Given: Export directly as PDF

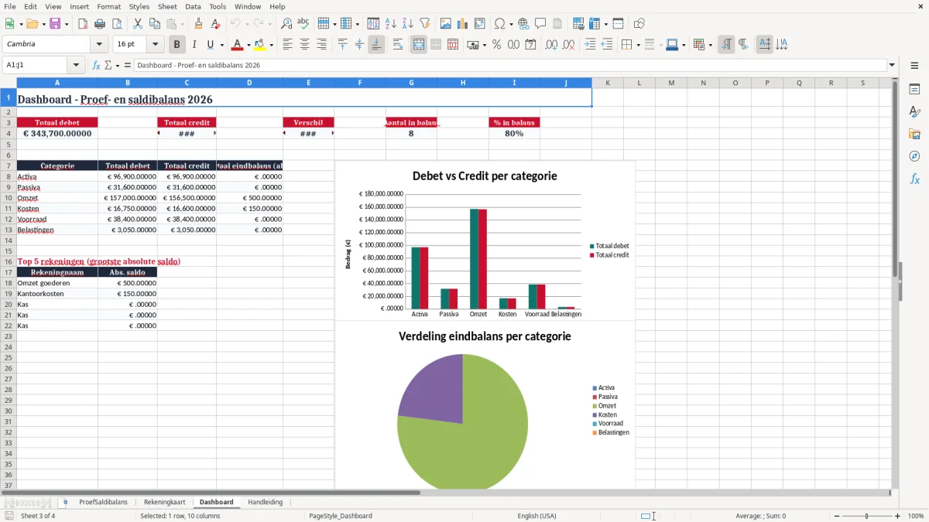Looking at the screenshot, I should click(83, 24).
